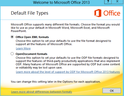This screenshot has height=96, width=124.
Task: Click the empty white area of the header banner
Action: (71, 13)
